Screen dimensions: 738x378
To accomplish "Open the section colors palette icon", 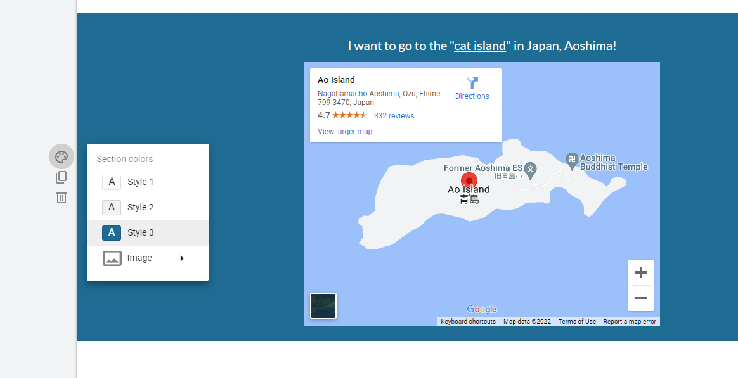I will click(x=61, y=156).
